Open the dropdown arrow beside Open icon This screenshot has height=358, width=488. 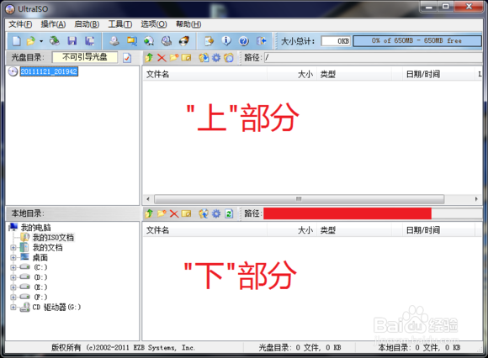tap(41, 41)
